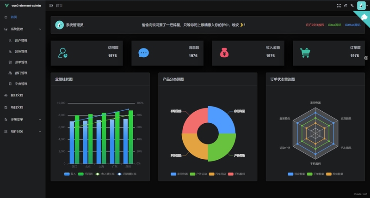The height and width of the screenshot is (198, 370).
Task: Collapse sidebar with the hamburger icon
Action: [x=51, y=6]
